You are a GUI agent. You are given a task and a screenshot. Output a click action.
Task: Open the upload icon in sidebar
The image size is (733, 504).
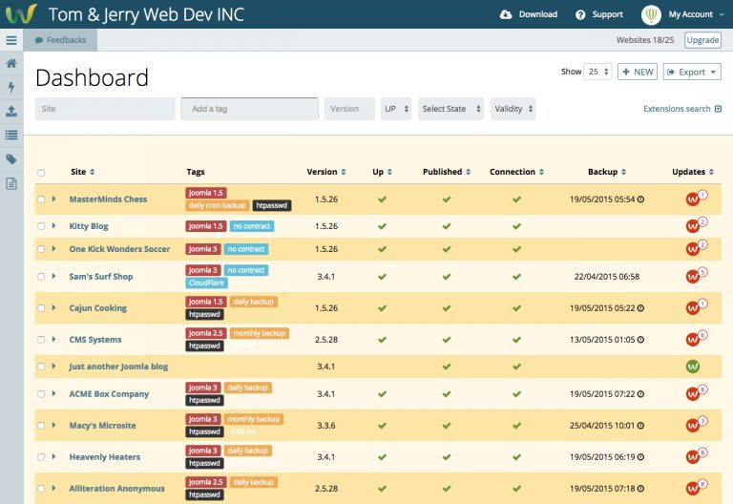click(11, 111)
